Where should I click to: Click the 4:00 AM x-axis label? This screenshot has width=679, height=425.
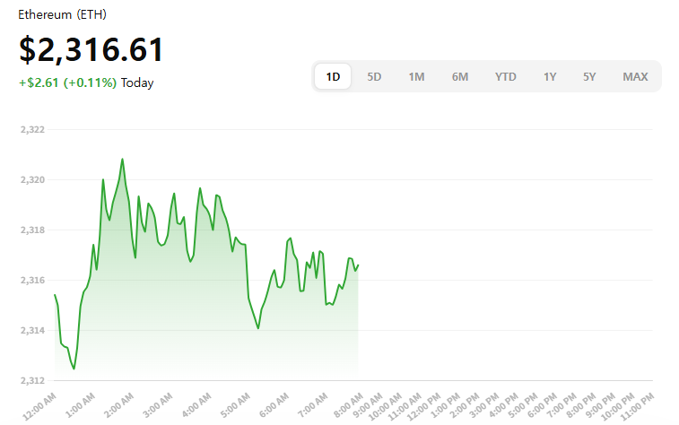[196, 405]
